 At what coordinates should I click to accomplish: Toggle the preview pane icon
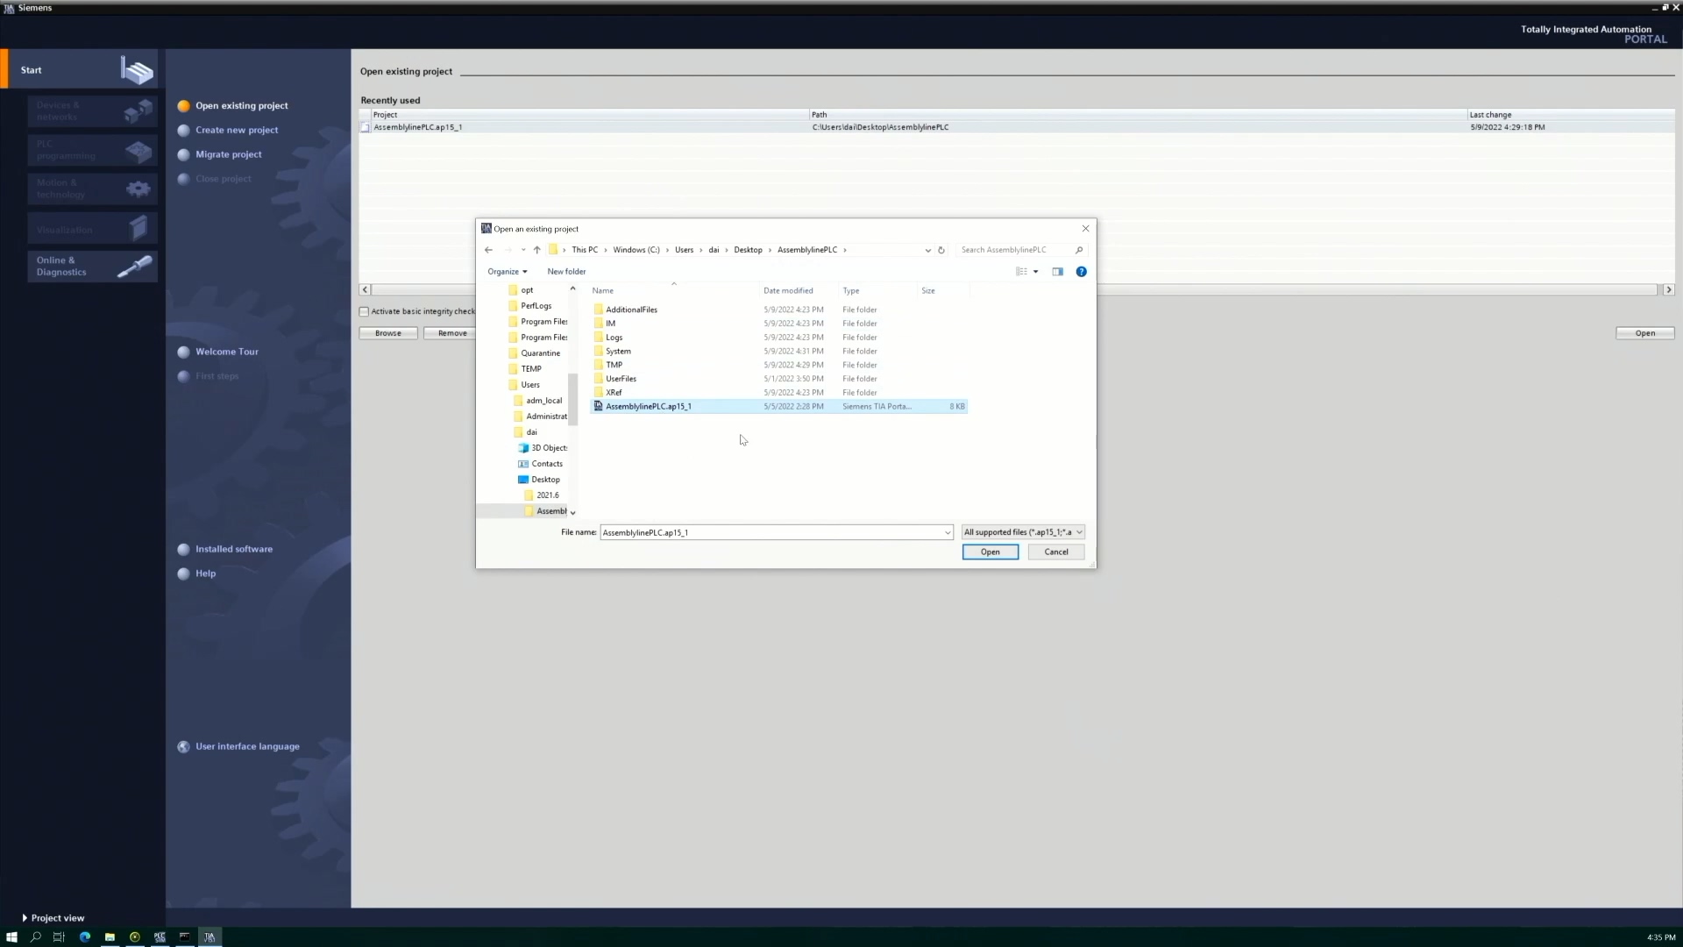coord(1058,272)
